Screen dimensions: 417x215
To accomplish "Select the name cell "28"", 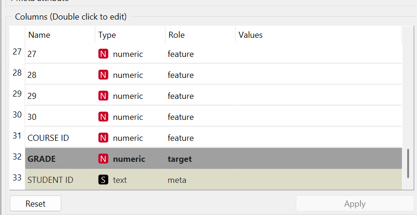I will tap(60, 75).
